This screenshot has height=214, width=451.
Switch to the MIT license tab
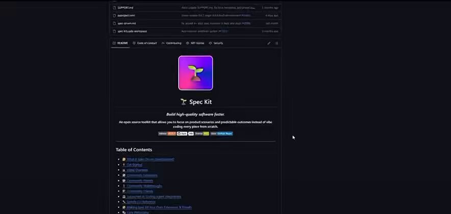coord(195,43)
